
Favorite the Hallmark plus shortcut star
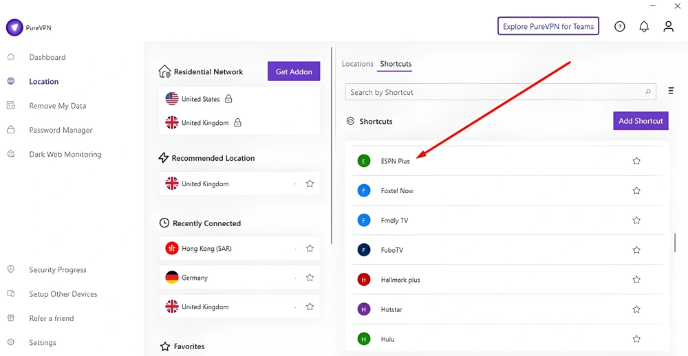pyautogui.click(x=636, y=279)
